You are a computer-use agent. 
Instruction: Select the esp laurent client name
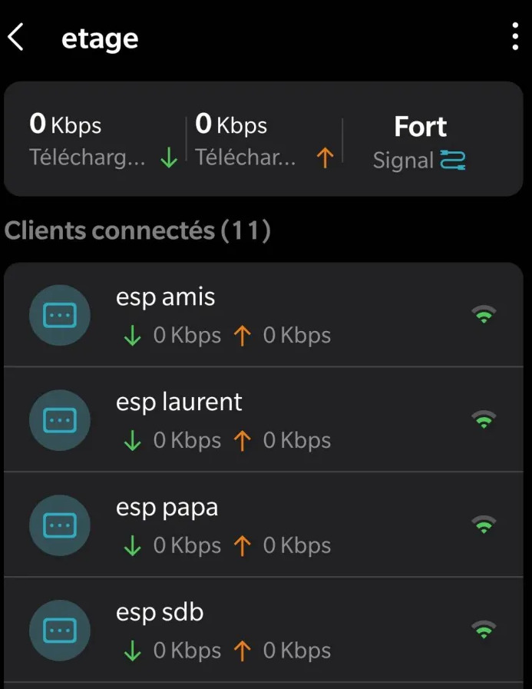click(179, 402)
